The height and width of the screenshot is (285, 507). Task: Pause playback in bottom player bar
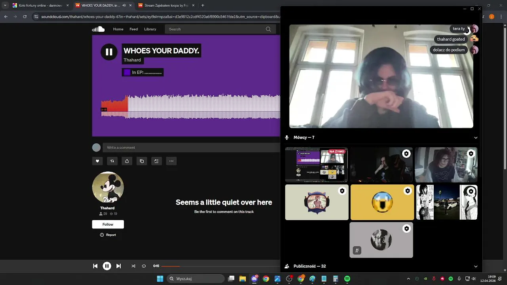107,266
